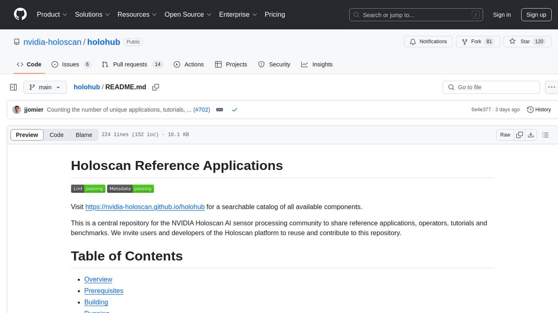Expand the Product menu
The height and width of the screenshot is (313, 558).
click(x=52, y=14)
